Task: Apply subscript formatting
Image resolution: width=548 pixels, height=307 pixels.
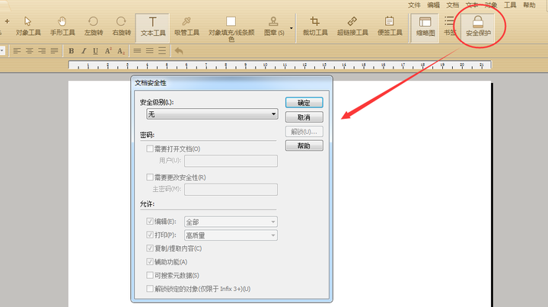Action: (121, 51)
